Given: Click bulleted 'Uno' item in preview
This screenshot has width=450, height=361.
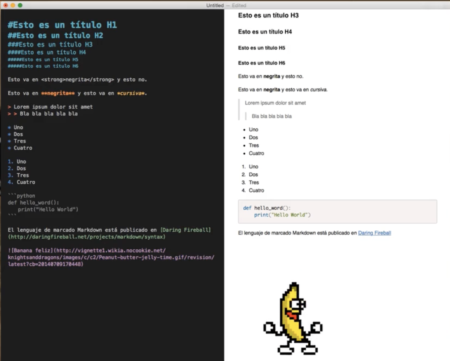Looking at the screenshot, I should pyautogui.click(x=254, y=130).
